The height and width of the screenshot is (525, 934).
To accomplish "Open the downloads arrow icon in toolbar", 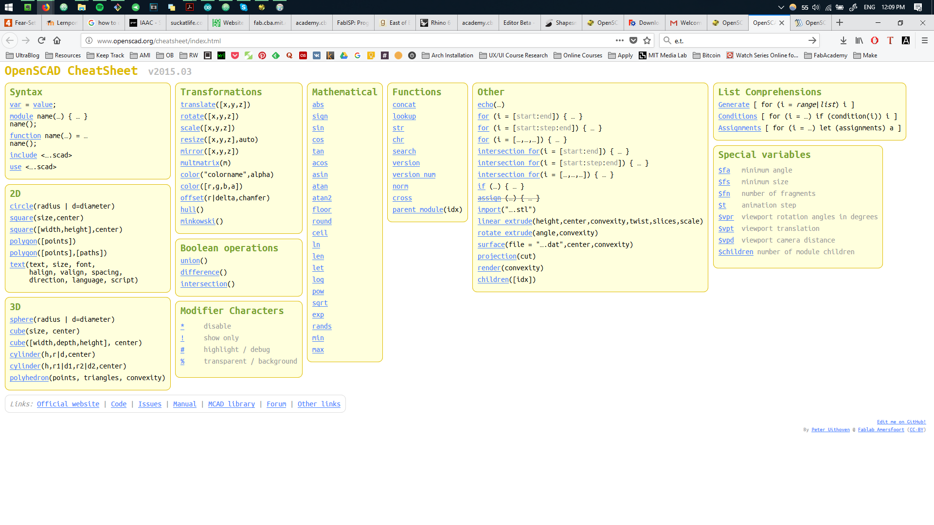I will coord(844,40).
